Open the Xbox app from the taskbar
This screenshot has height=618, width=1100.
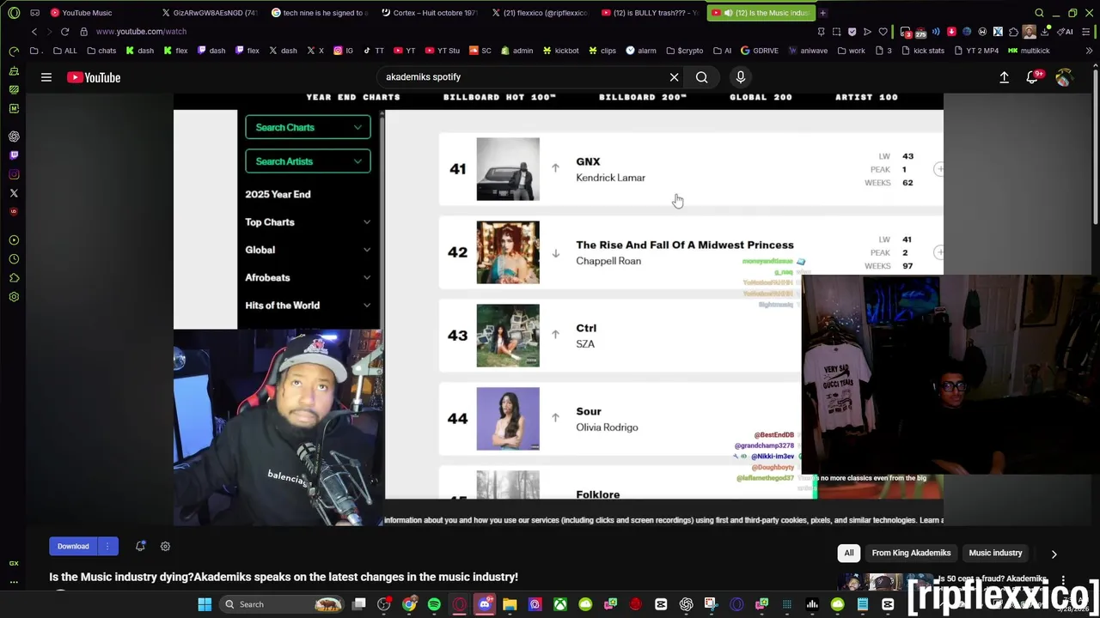[x=559, y=604]
